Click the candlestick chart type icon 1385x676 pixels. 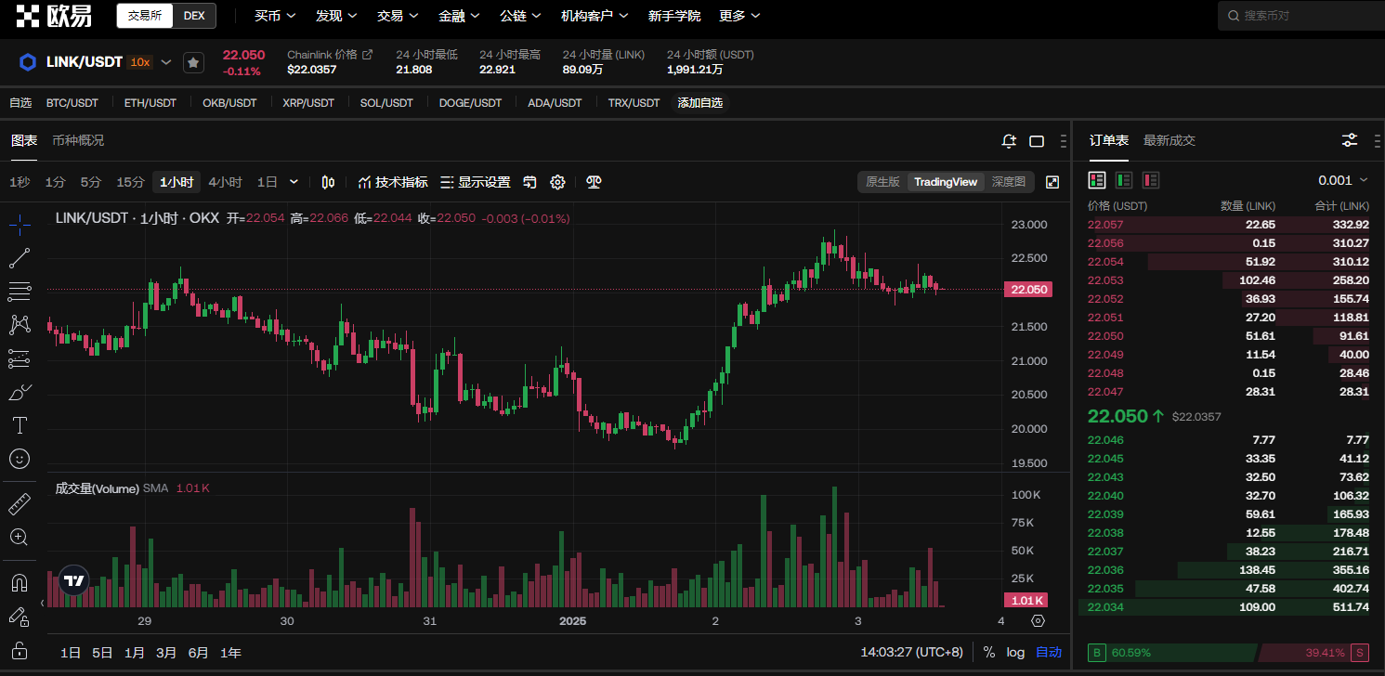tap(328, 182)
